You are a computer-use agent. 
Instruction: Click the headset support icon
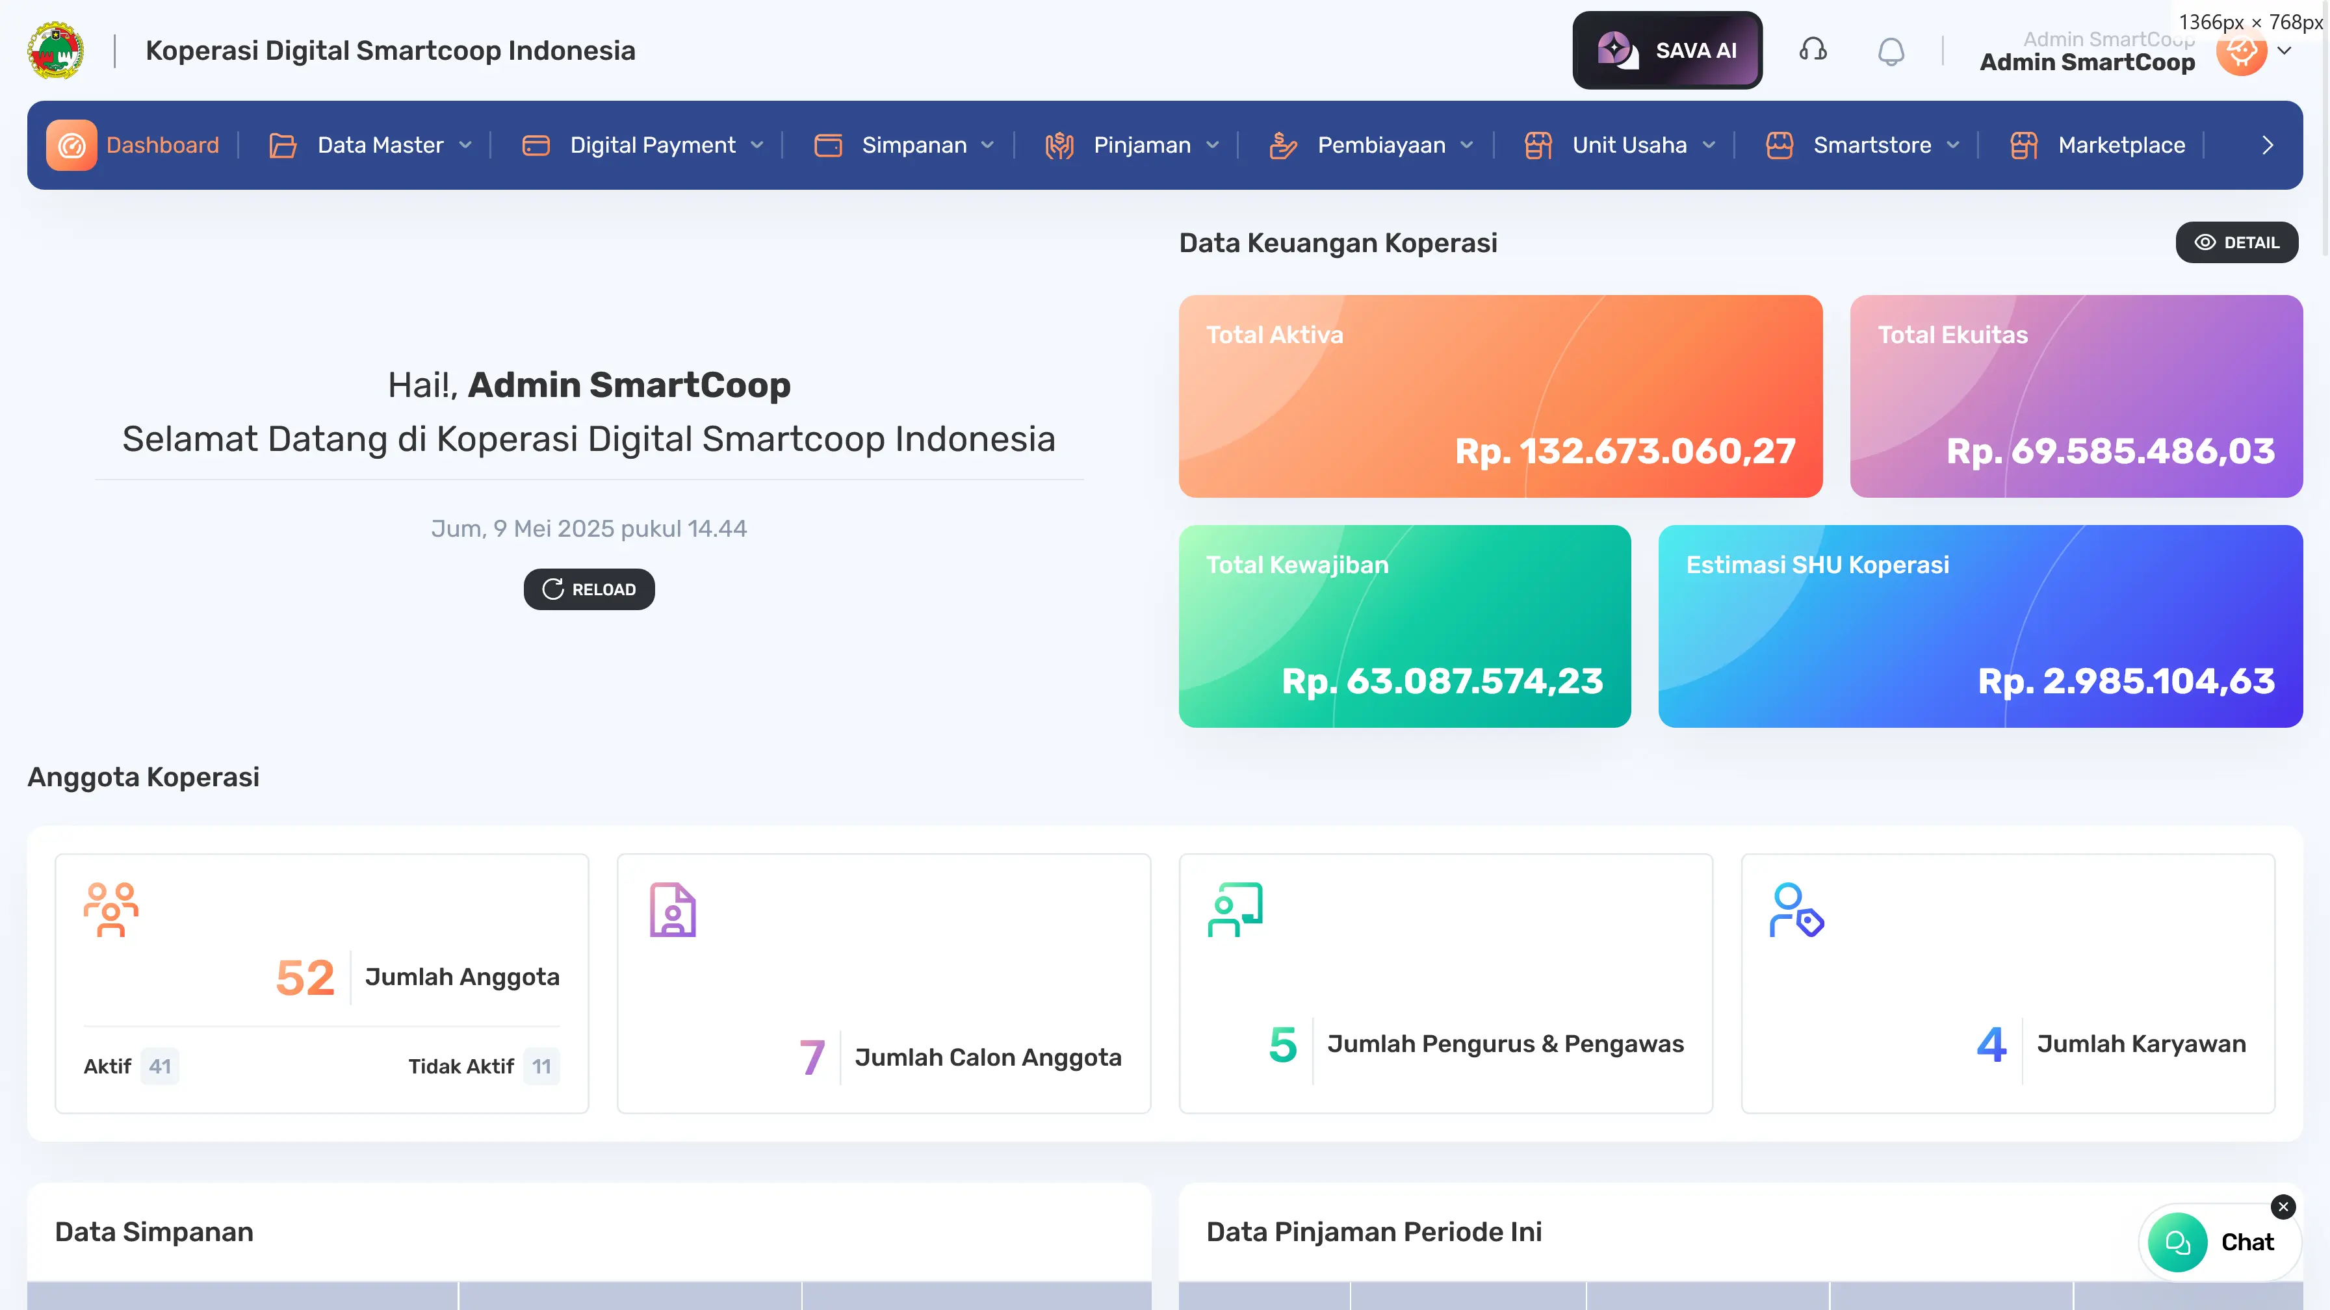[1813, 50]
